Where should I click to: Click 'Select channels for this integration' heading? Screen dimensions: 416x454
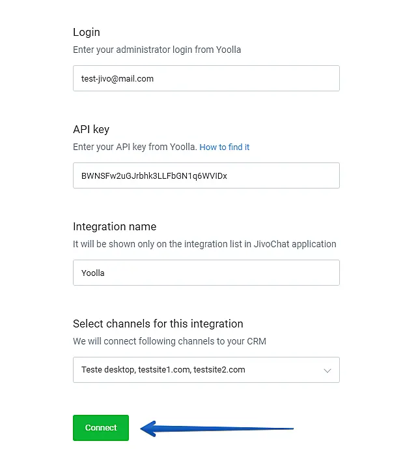(158, 324)
